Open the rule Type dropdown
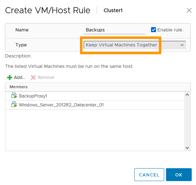This screenshot has height=185, width=196. click(x=135, y=45)
